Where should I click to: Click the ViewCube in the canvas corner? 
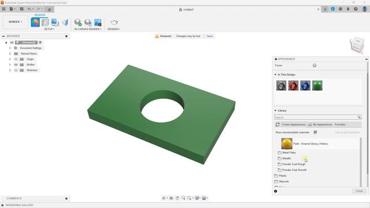tap(357, 44)
